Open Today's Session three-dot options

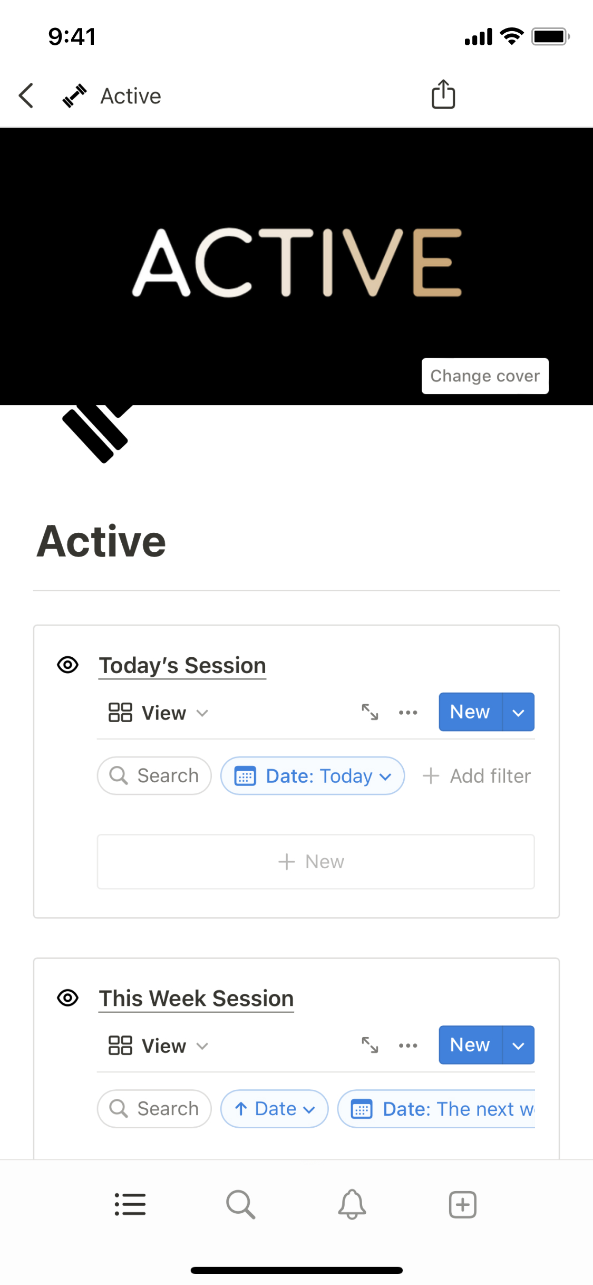pos(408,712)
